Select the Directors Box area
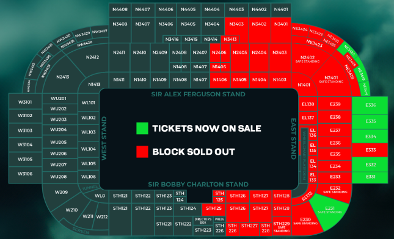This screenshot has width=394, height=239. (x=203, y=221)
